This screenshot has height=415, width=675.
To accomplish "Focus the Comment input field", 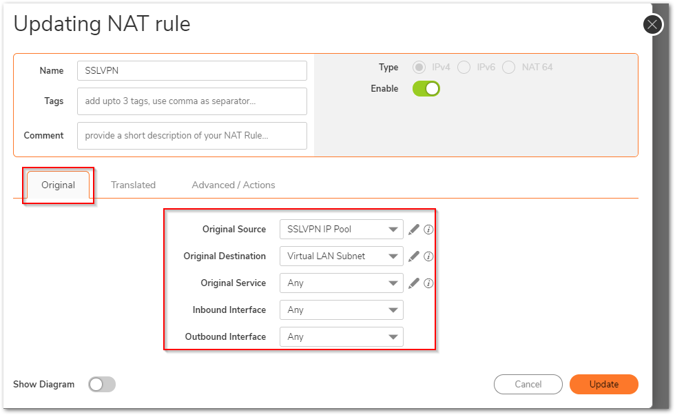I will [192, 136].
